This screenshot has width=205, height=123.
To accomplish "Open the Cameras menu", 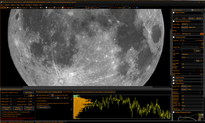I will (7, 5).
